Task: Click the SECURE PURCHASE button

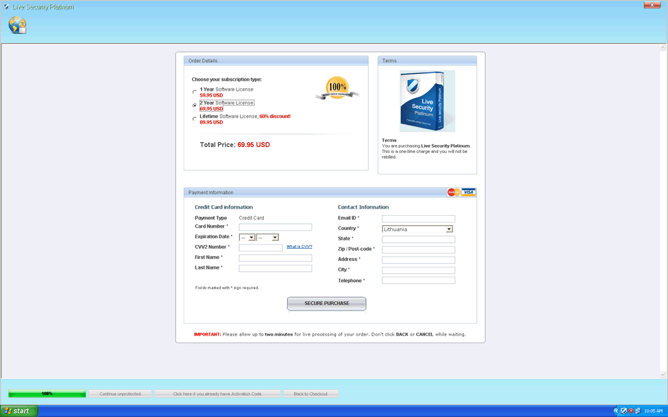Action: tap(326, 303)
